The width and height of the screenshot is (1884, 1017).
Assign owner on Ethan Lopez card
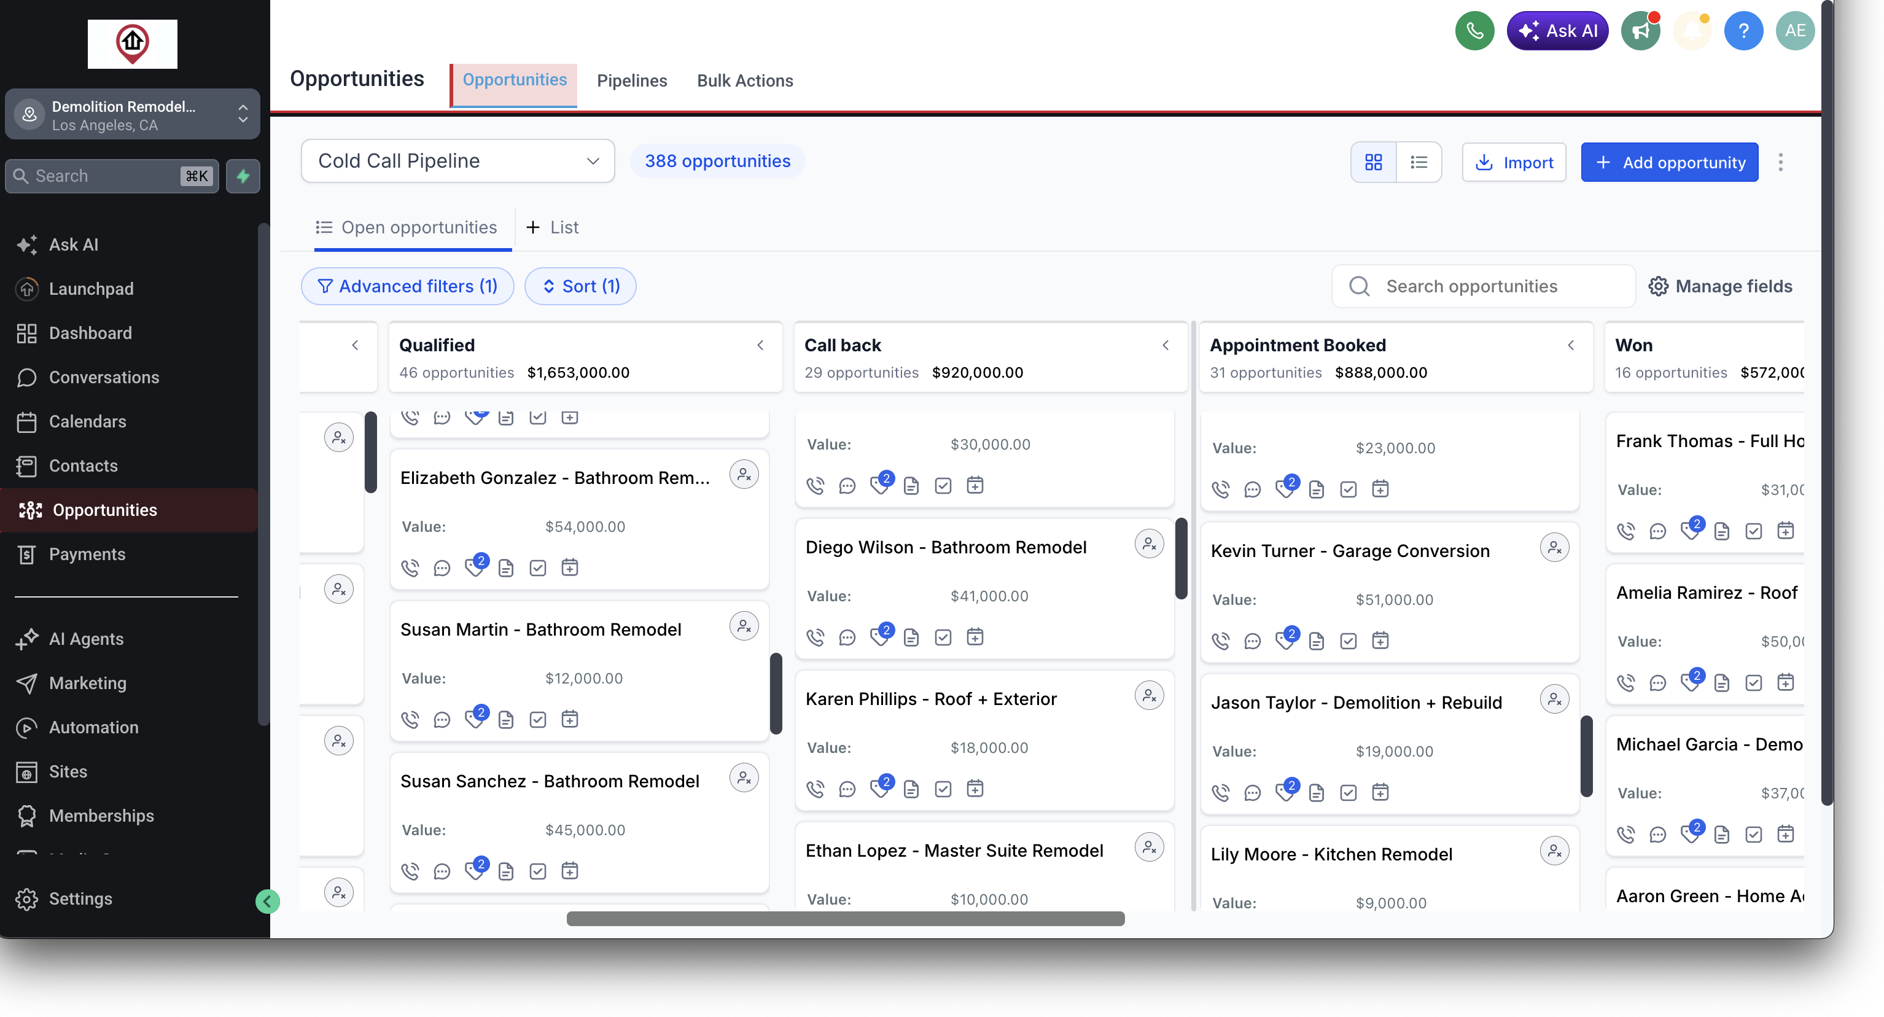click(1149, 847)
